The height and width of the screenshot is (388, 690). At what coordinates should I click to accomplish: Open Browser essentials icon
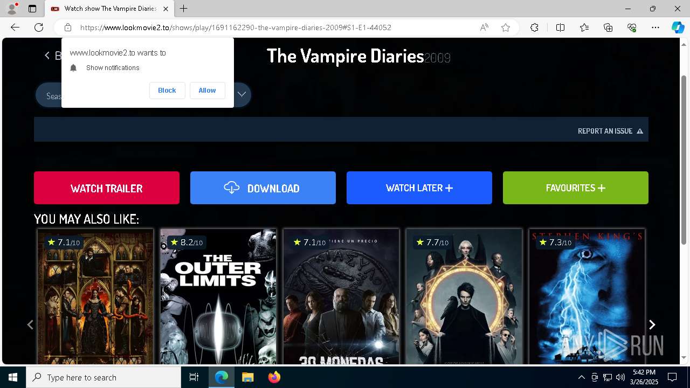click(x=632, y=27)
